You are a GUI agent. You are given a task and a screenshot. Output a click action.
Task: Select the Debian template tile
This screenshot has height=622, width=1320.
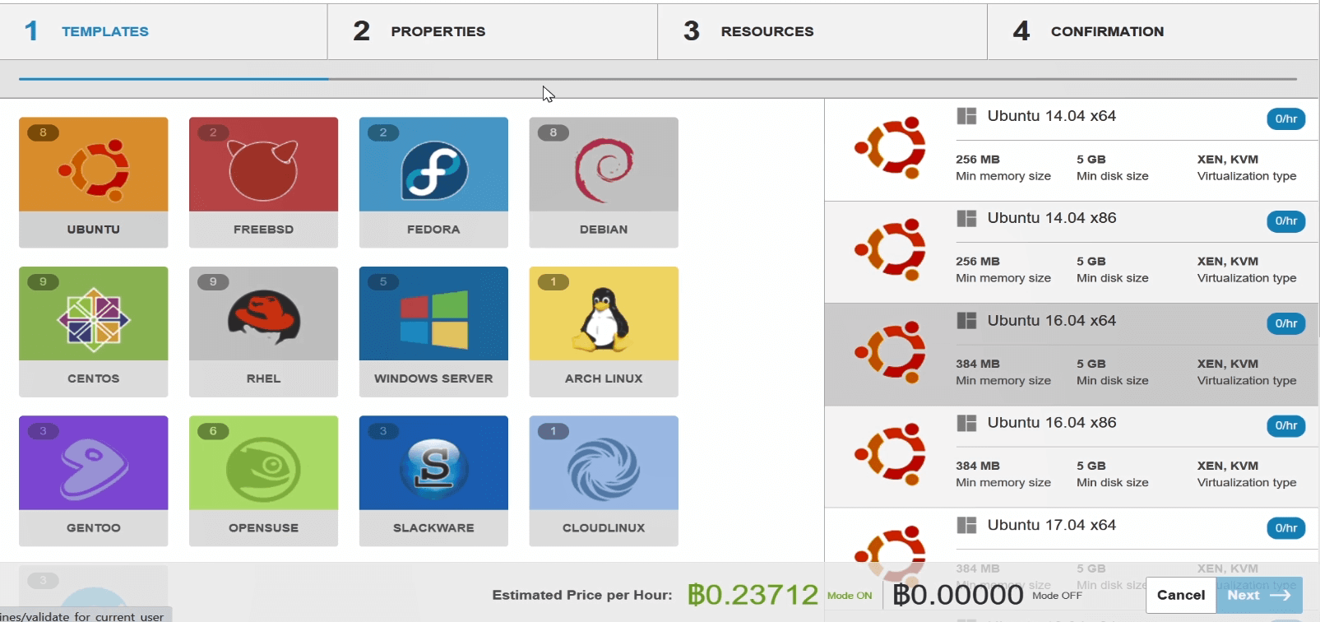604,182
